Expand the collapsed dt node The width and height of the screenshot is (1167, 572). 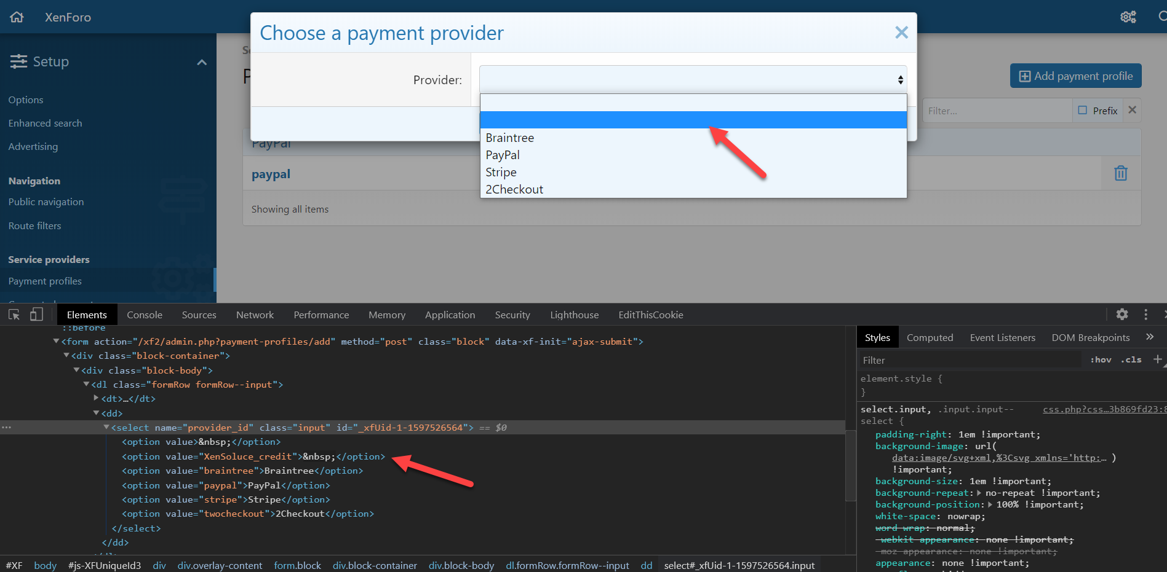point(96,398)
